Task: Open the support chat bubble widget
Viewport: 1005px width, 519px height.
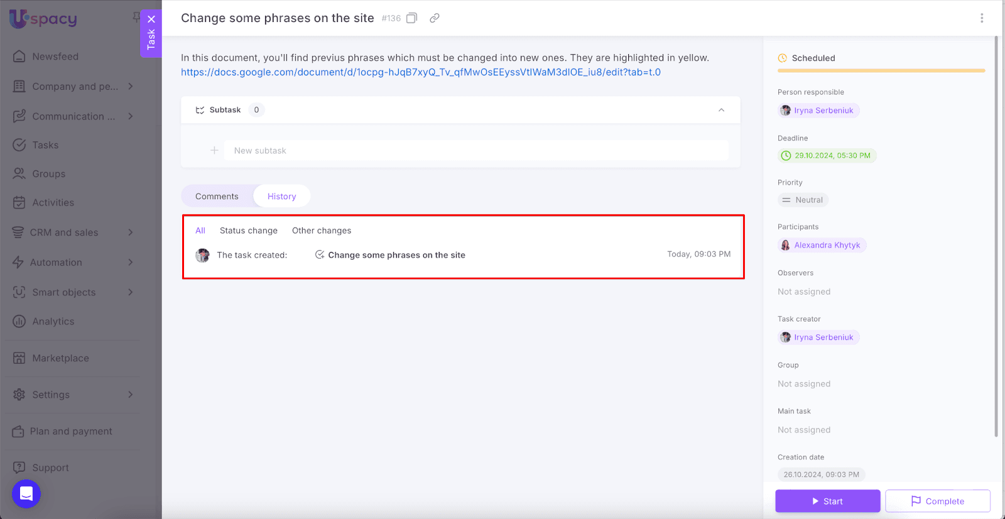Action: [26, 494]
